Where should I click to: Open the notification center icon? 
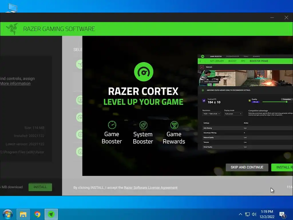click(282, 215)
